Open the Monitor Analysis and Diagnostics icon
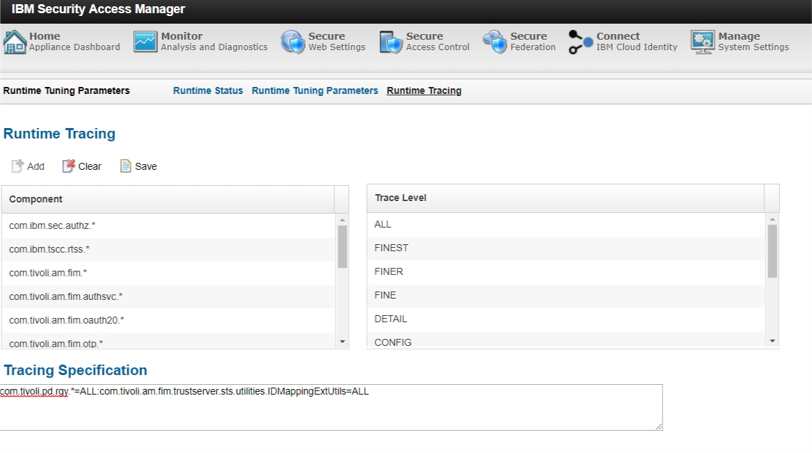The image size is (812, 453). click(145, 42)
